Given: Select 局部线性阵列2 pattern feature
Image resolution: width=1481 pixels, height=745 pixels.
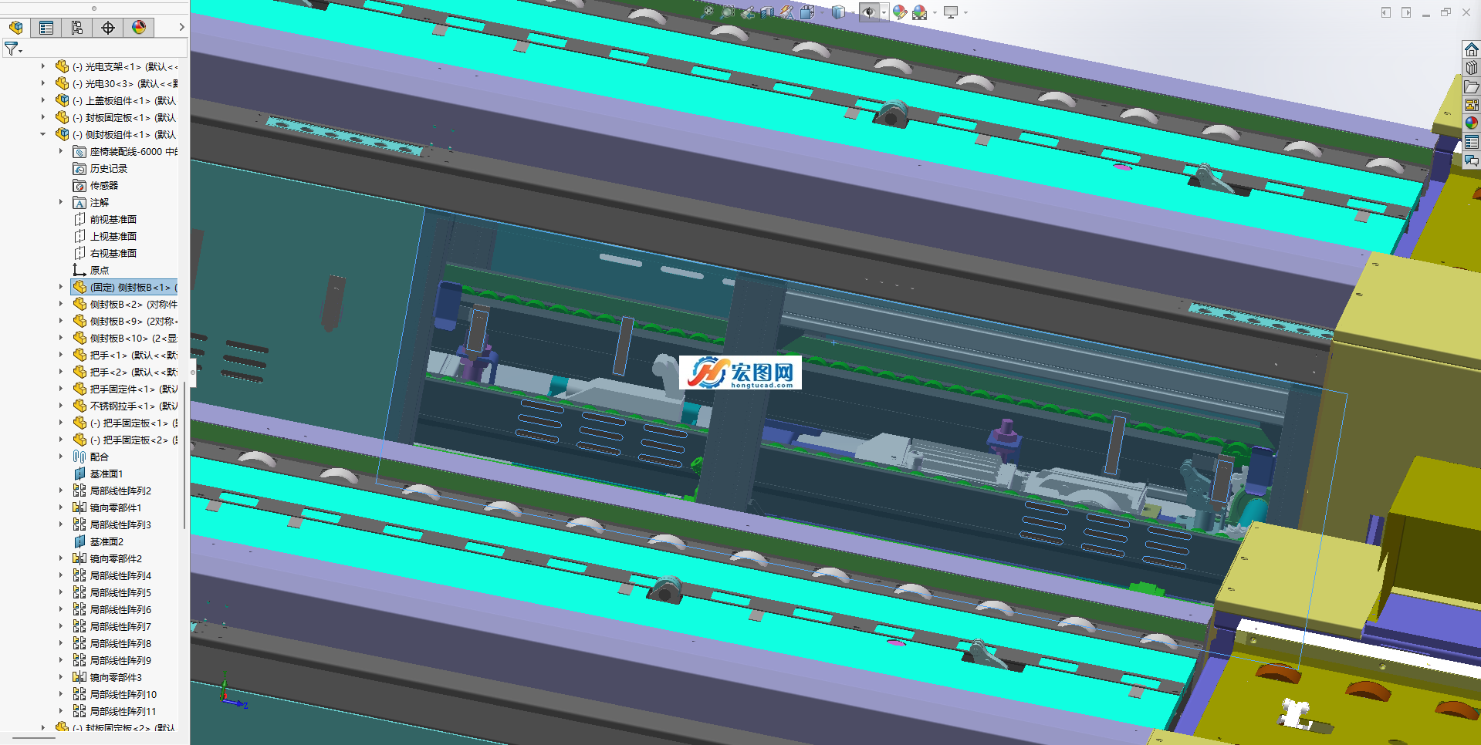Looking at the screenshot, I should click(113, 490).
